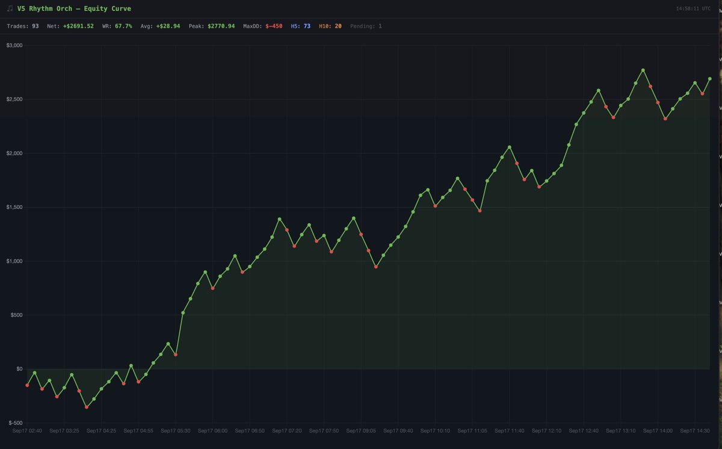Click the $1,500 y-axis label
Screen dimensions: 722x449
point(14,207)
